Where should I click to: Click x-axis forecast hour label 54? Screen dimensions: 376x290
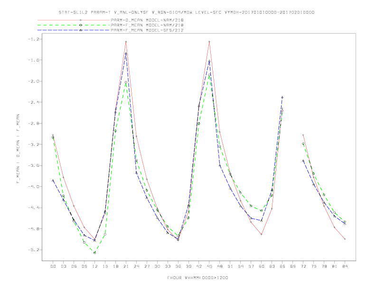241,266
